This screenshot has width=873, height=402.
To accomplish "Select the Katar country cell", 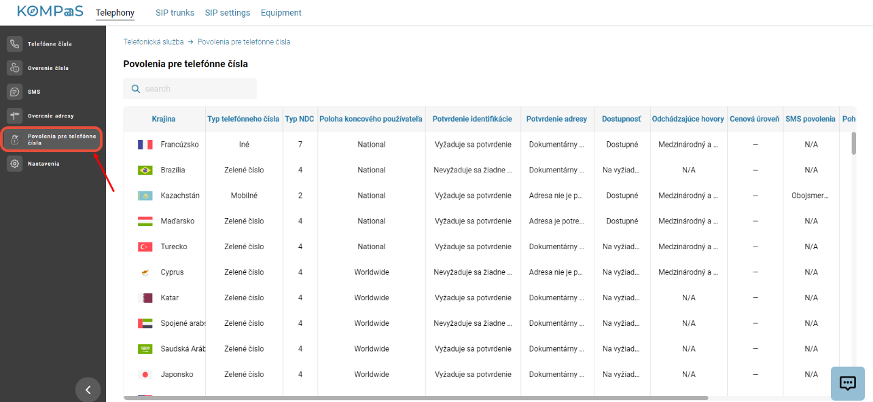I will 170,297.
